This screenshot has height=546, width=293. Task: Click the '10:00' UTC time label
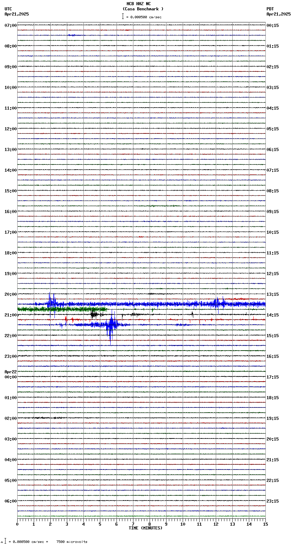pos(11,88)
